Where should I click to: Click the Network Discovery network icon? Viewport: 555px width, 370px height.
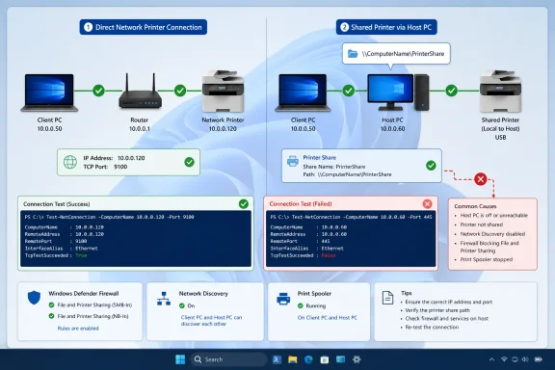pos(164,299)
